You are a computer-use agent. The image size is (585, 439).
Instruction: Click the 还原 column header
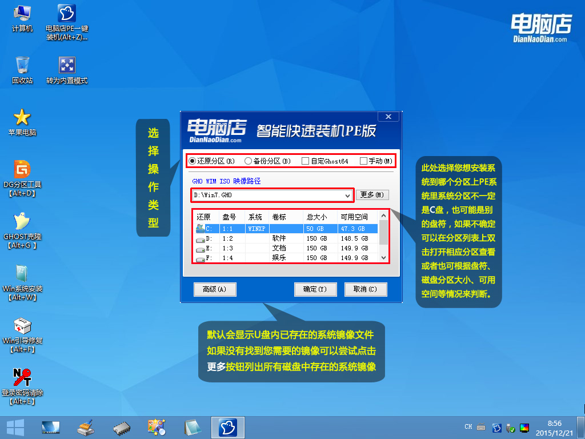coord(207,217)
